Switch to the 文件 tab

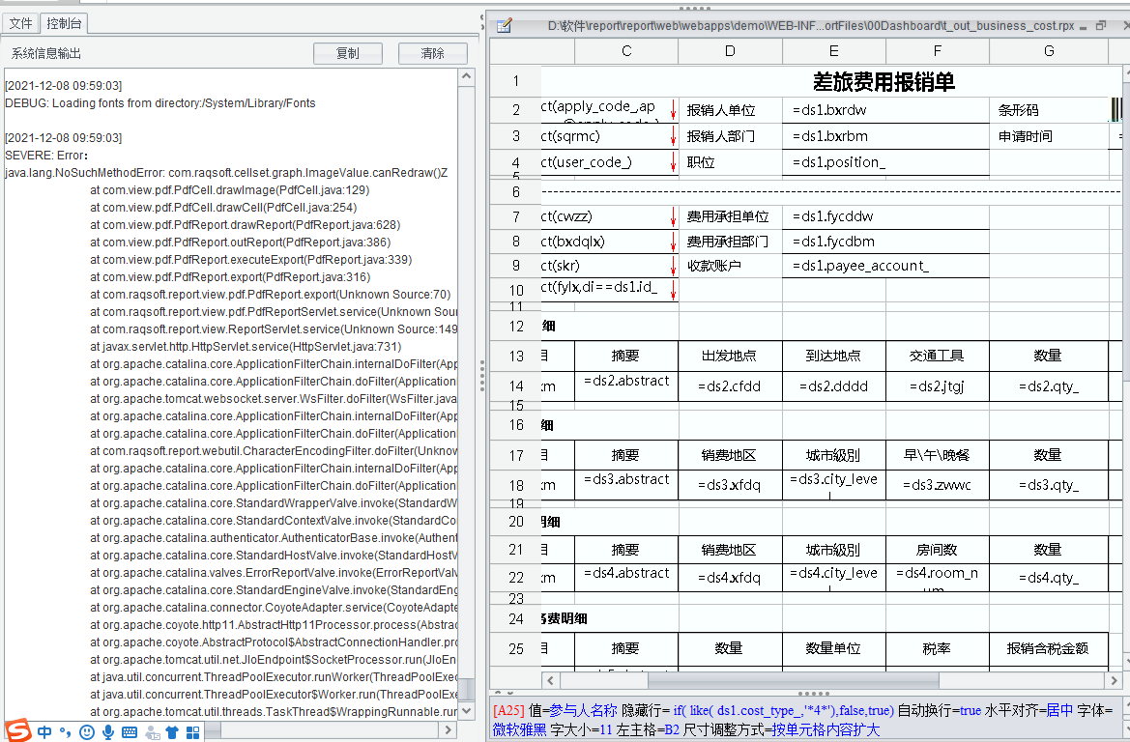[x=21, y=23]
